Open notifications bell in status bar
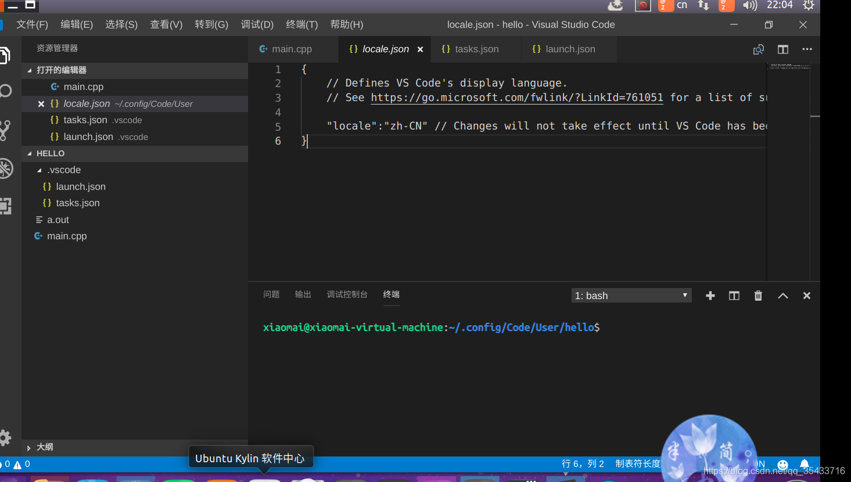This screenshot has width=851, height=482. pos(805,464)
